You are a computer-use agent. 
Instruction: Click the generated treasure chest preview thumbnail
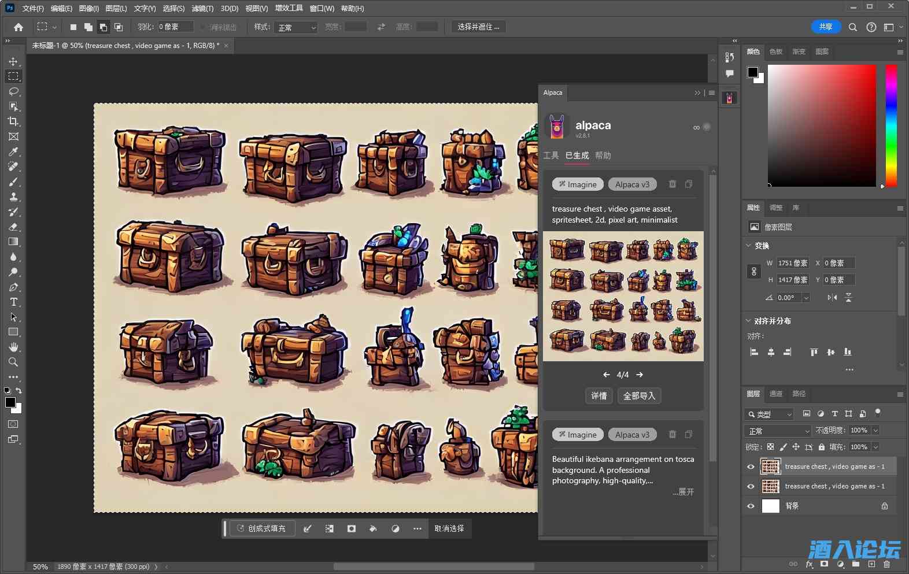pos(623,296)
